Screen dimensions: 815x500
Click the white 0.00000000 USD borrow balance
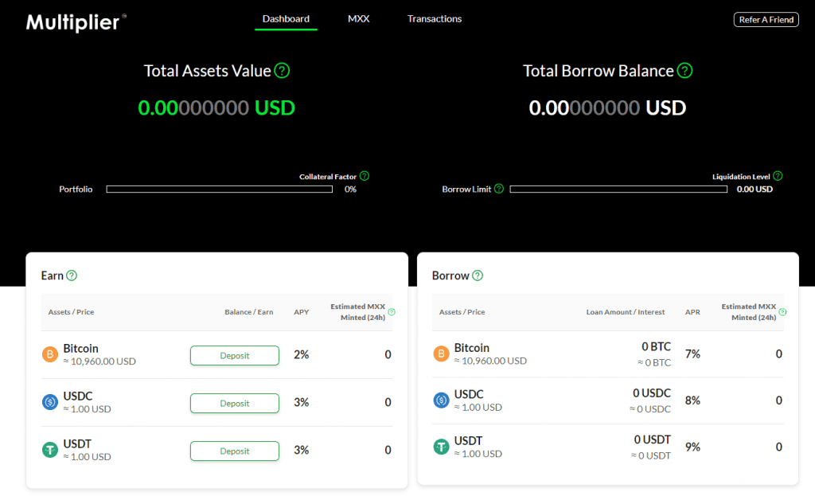[x=607, y=107]
